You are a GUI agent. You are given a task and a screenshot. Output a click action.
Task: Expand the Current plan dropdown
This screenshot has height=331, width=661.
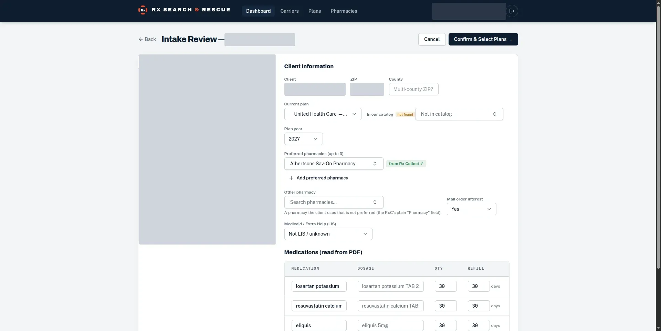pos(323,114)
